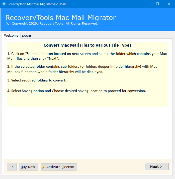Close the Mac Mail Migrator window
Image resolution: width=175 pixels, height=179 pixels.
click(x=169, y=4)
